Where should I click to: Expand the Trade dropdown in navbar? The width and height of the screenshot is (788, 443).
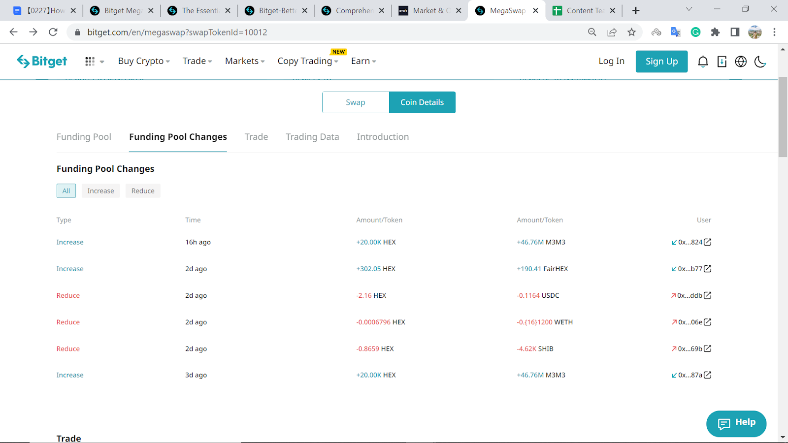click(197, 61)
